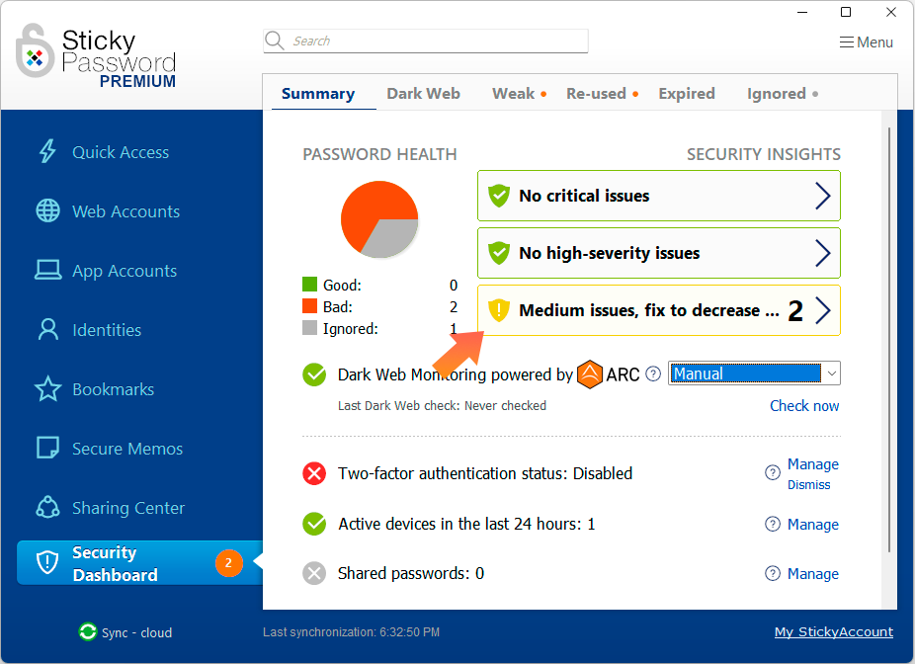Click the grey X beside Shared passwords
Screen dimensions: 915x664
pos(314,573)
